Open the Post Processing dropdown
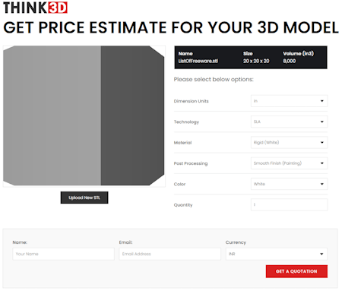 289,163
